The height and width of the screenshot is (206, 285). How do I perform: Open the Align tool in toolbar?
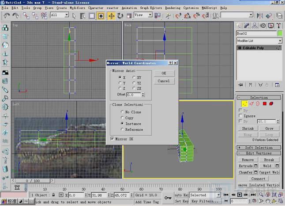[x=269, y=16]
